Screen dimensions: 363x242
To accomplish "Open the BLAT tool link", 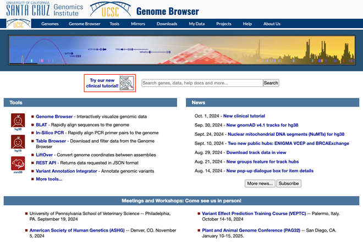I will [x=41, y=125].
